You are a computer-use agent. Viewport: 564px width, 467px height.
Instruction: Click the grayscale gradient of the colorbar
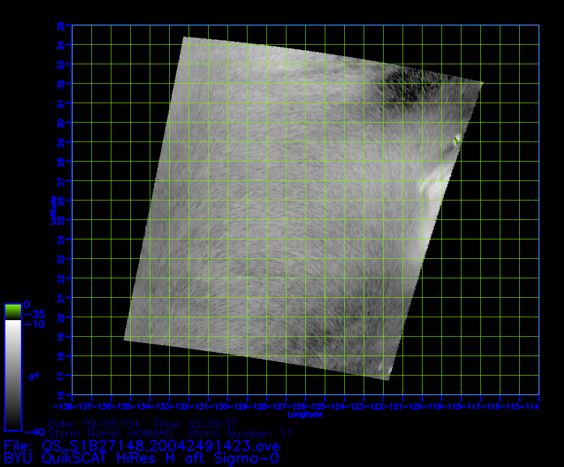(13, 375)
